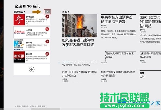Image resolution: width=161 pixels, height=110 pixels.
Task: Select the 人民网 source title text
Action: pos(29,30)
